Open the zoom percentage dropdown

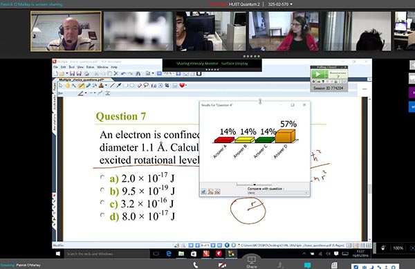coord(168,73)
